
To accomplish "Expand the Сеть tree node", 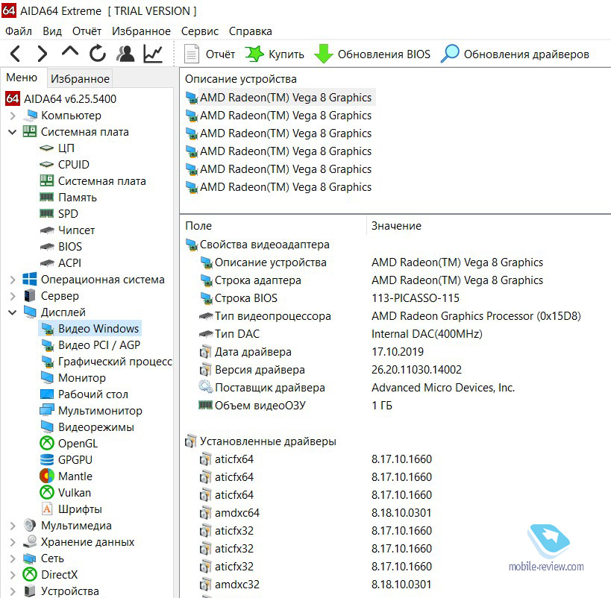I will click(13, 558).
